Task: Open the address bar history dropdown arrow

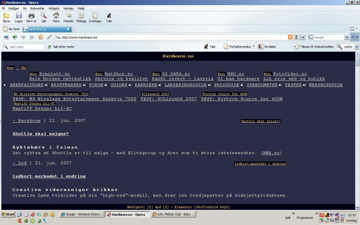Action: [x=303, y=37]
